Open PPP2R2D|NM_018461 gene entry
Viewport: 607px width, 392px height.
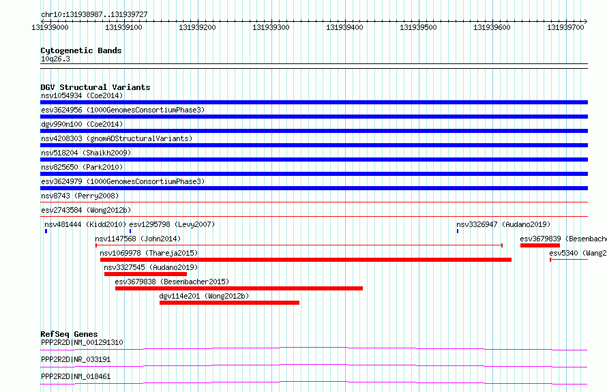(x=76, y=376)
